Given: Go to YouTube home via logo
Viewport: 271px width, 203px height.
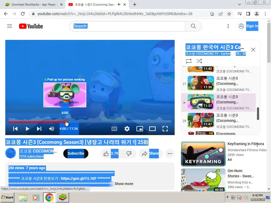Looking at the screenshot, I should coord(31,26).
